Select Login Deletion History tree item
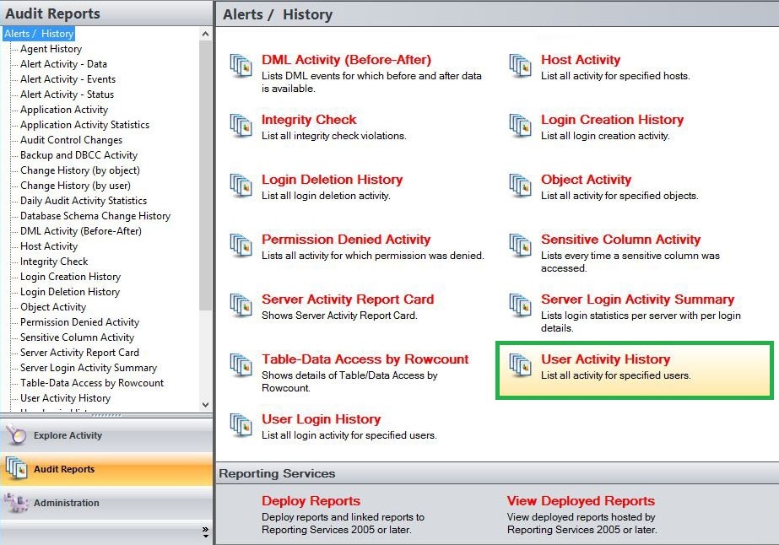Screen dimensions: 779x545 (x=70, y=292)
